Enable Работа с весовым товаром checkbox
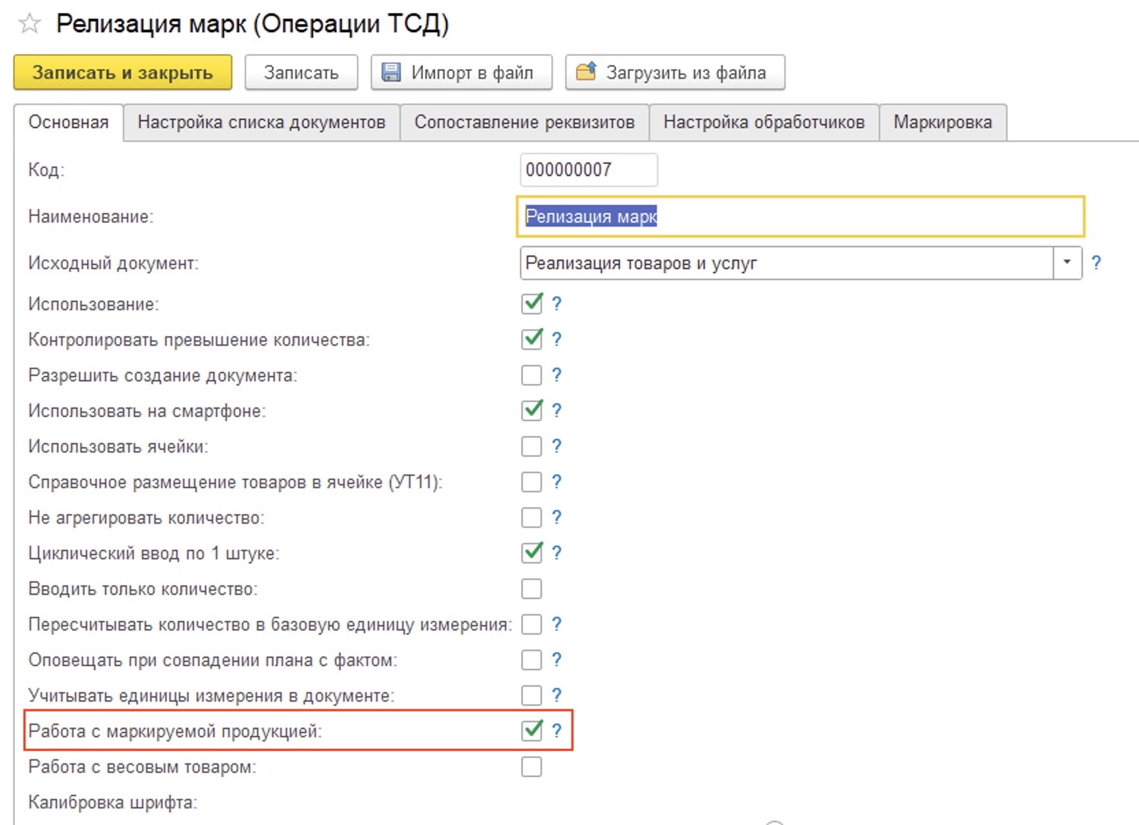Image resolution: width=1139 pixels, height=825 pixels. point(531,767)
